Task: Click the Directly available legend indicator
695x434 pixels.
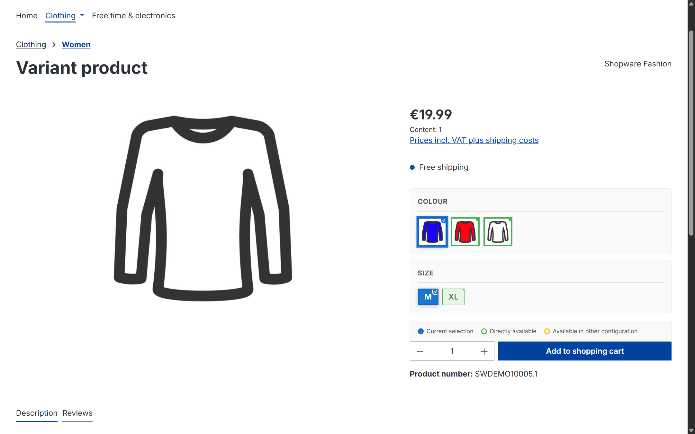Action: [x=484, y=331]
